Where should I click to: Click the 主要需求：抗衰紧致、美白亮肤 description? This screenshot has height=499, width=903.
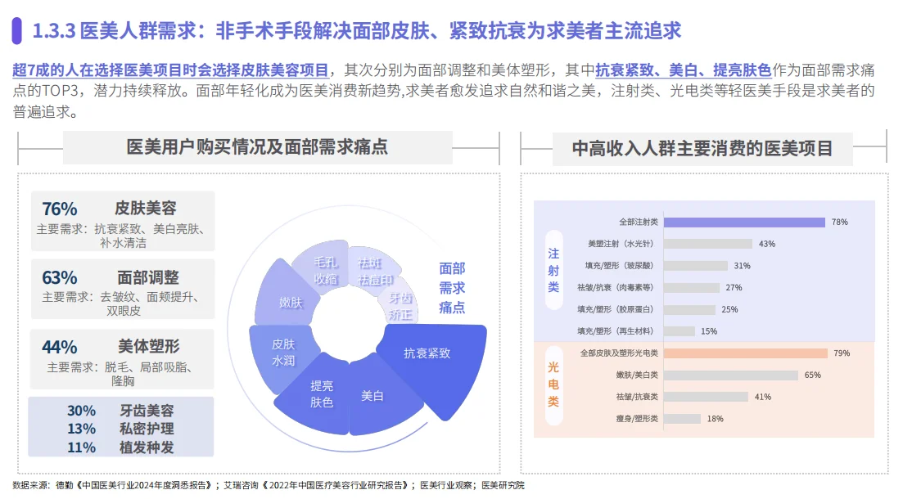[121, 236]
